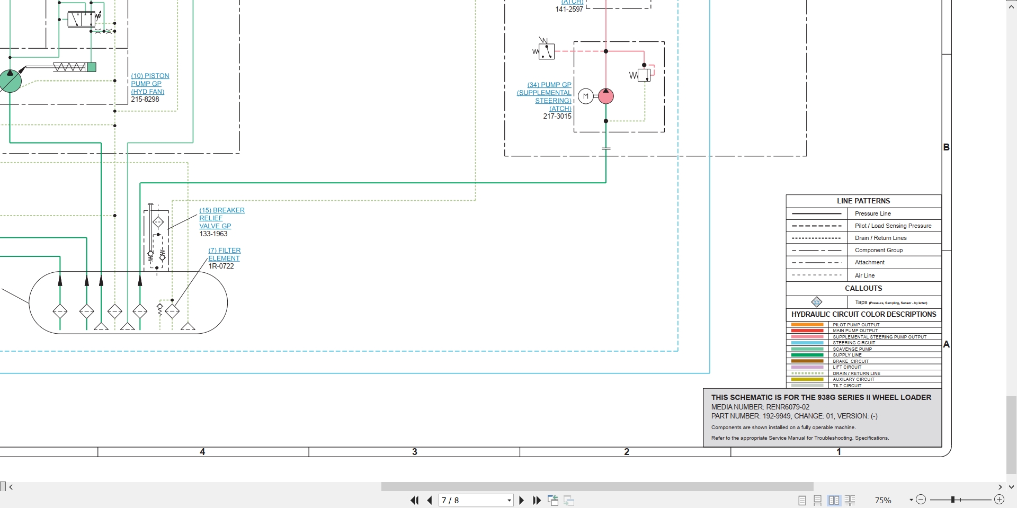
Task: Click the part number 133-1963 text
Action: (x=213, y=234)
